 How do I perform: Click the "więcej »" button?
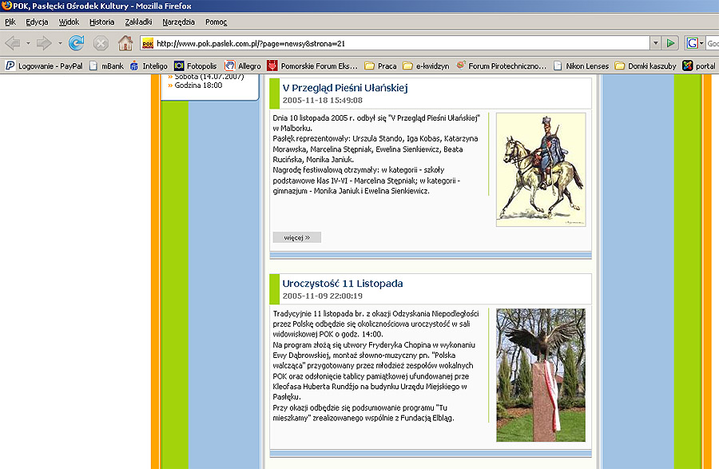tap(296, 237)
